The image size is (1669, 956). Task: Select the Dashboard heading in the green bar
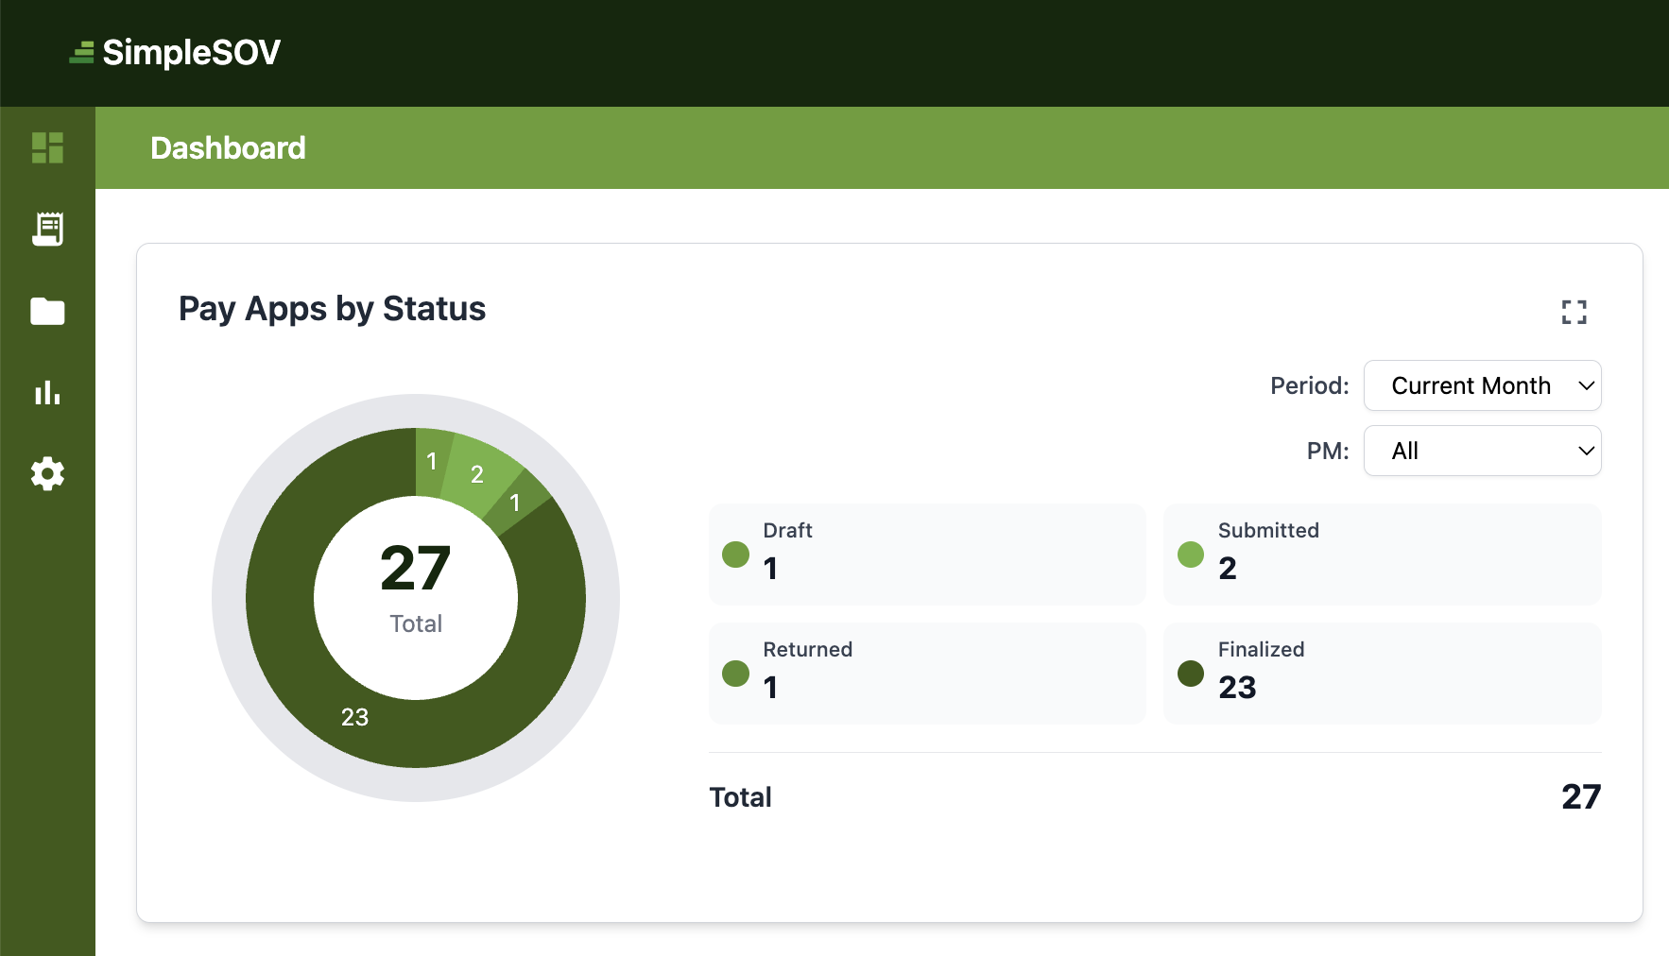pyautogui.click(x=229, y=147)
